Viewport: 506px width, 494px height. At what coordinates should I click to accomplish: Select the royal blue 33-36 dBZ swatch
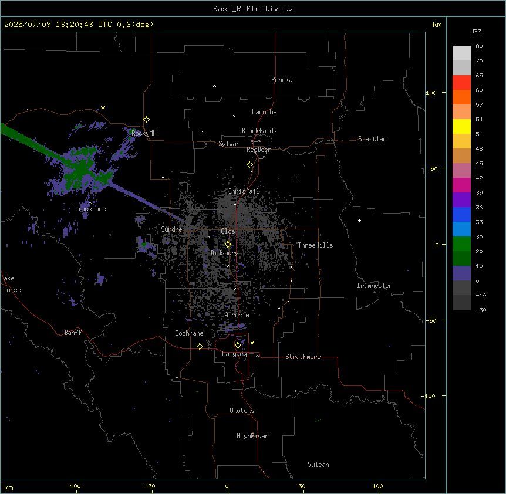[x=461, y=214]
